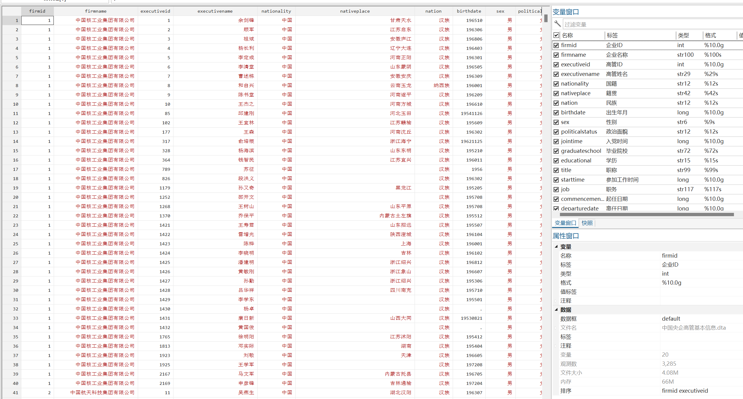Select the politicalstatus variable in variables list
This screenshot has width=743, height=399.
(579, 132)
